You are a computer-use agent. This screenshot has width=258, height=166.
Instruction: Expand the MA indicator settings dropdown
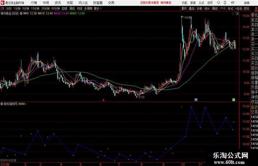21,13
